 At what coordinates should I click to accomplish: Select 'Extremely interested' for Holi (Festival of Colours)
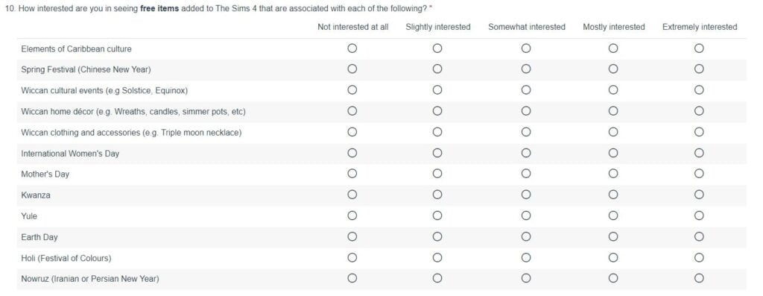pos(699,257)
